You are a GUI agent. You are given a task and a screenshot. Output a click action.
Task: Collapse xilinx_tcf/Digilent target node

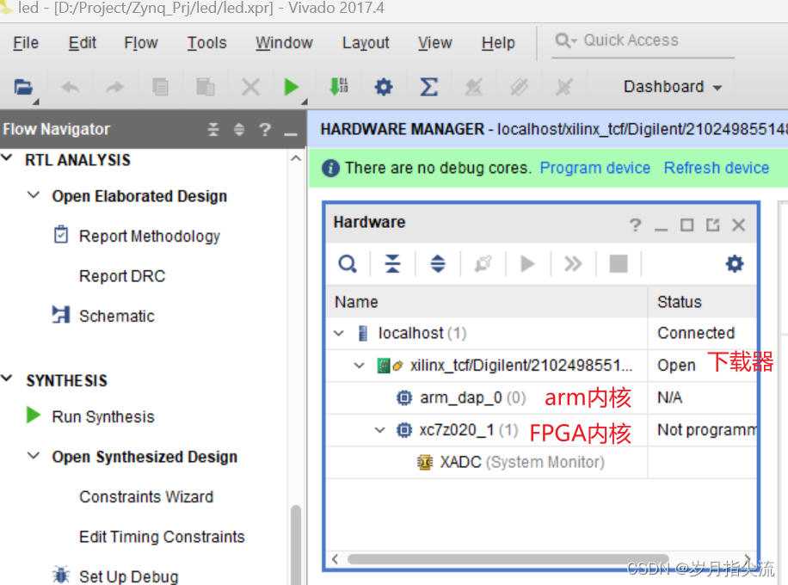click(359, 366)
